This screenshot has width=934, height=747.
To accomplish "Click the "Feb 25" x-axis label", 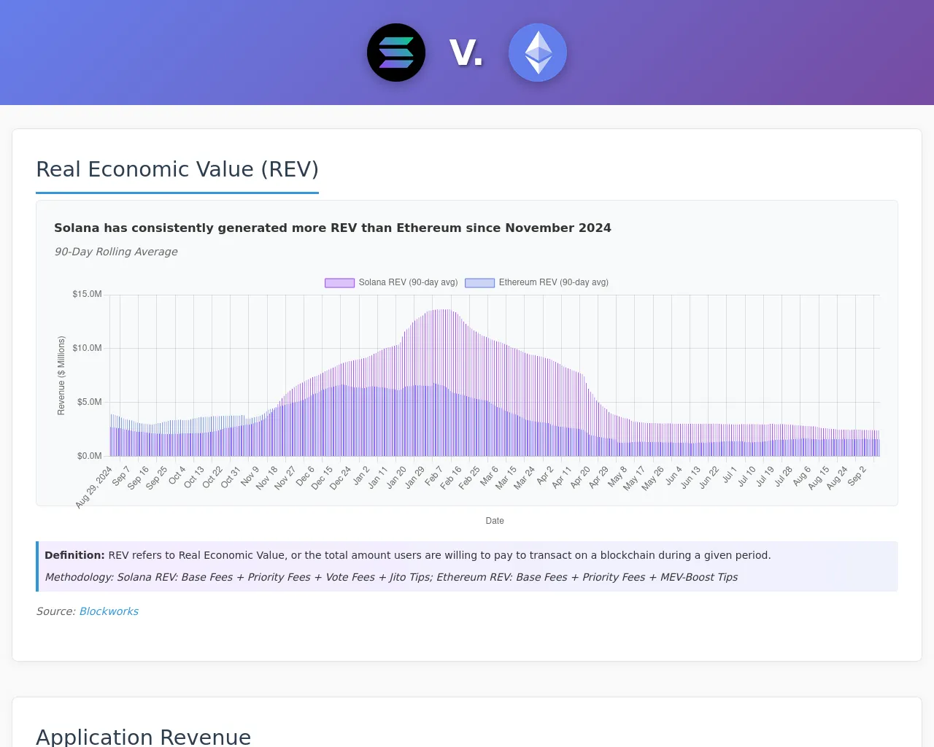I will point(469,478).
